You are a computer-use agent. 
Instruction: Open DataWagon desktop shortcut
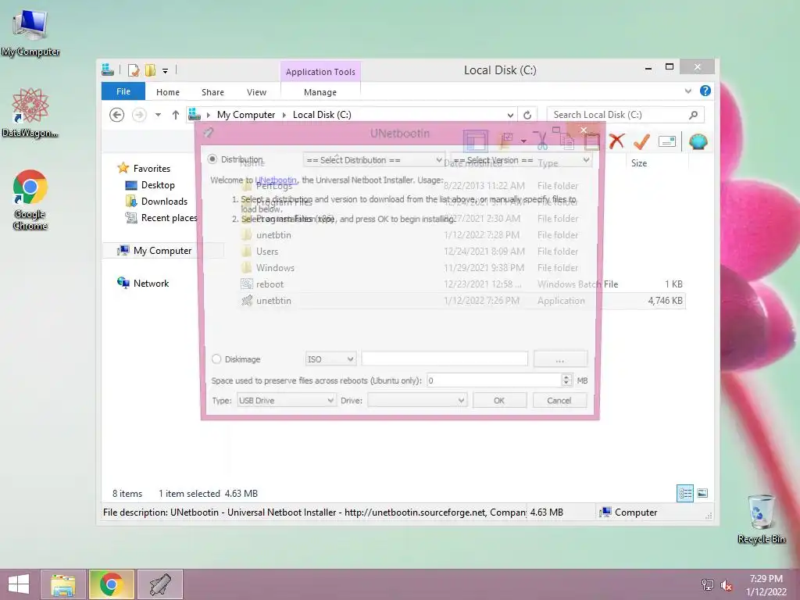(x=30, y=112)
